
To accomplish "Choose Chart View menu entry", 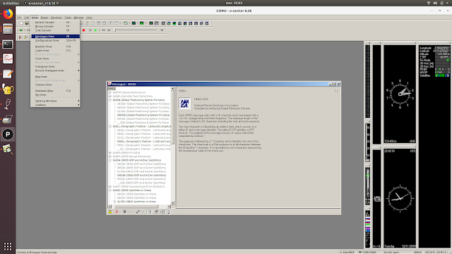I will [x=55, y=59].
